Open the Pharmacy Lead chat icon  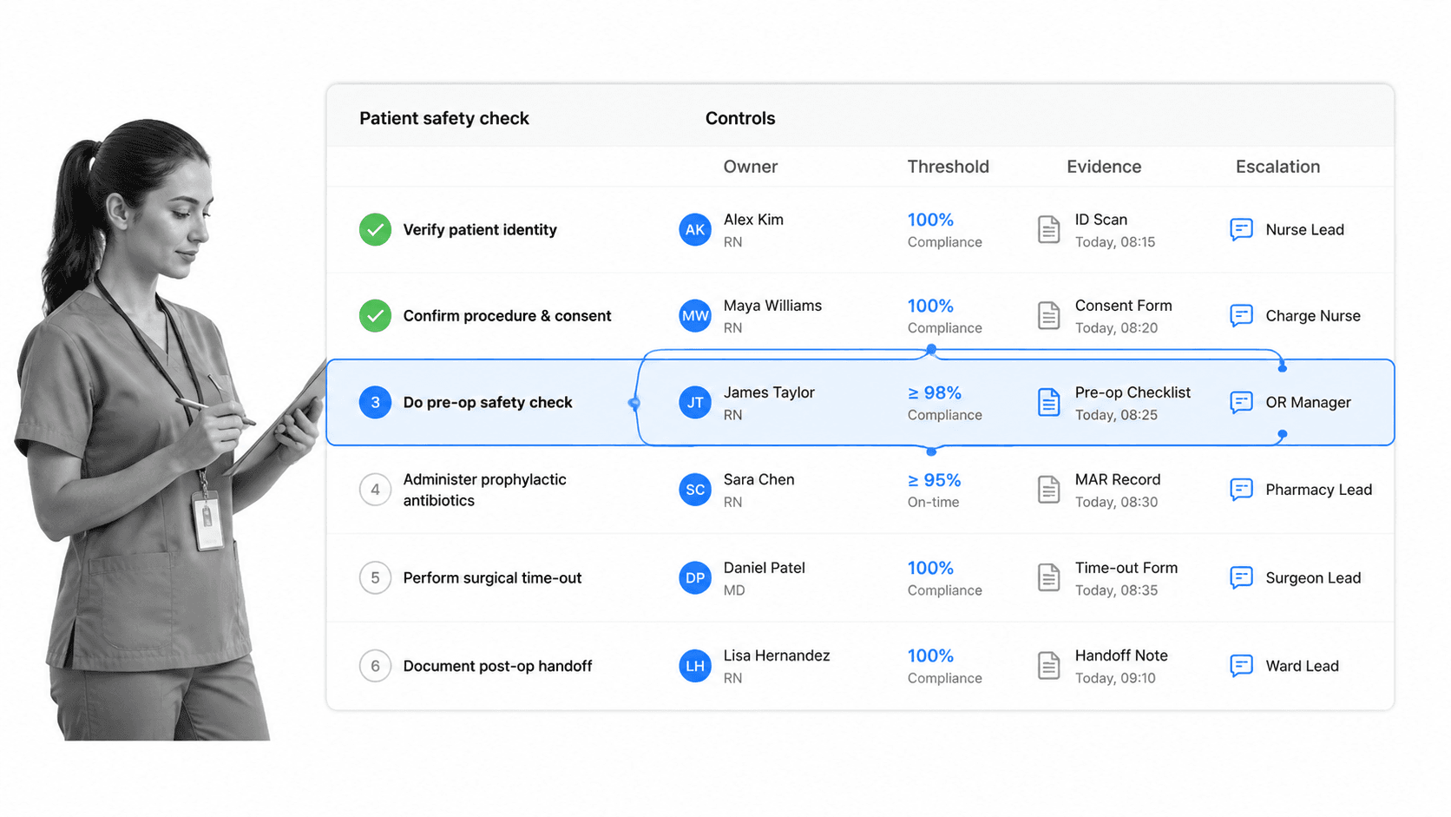(x=1241, y=490)
